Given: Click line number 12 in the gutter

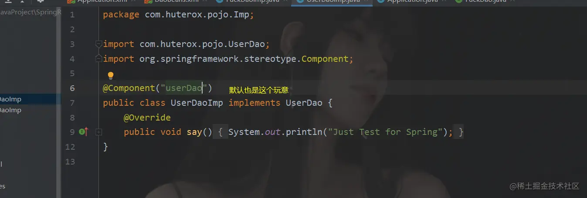Looking at the screenshot, I should click(x=70, y=147).
